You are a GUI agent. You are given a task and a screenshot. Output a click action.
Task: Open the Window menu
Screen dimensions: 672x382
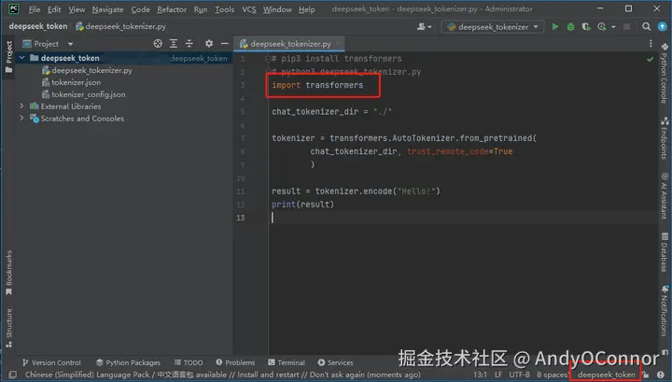277,9
